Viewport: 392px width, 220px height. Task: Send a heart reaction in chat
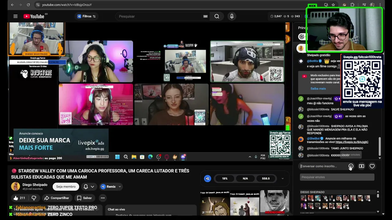tap(372, 166)
